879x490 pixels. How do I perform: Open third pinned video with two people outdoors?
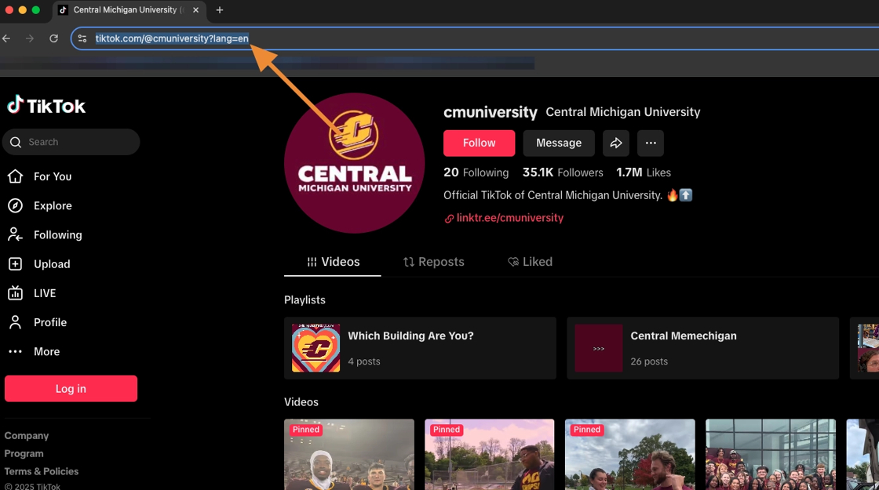[630, 455]
